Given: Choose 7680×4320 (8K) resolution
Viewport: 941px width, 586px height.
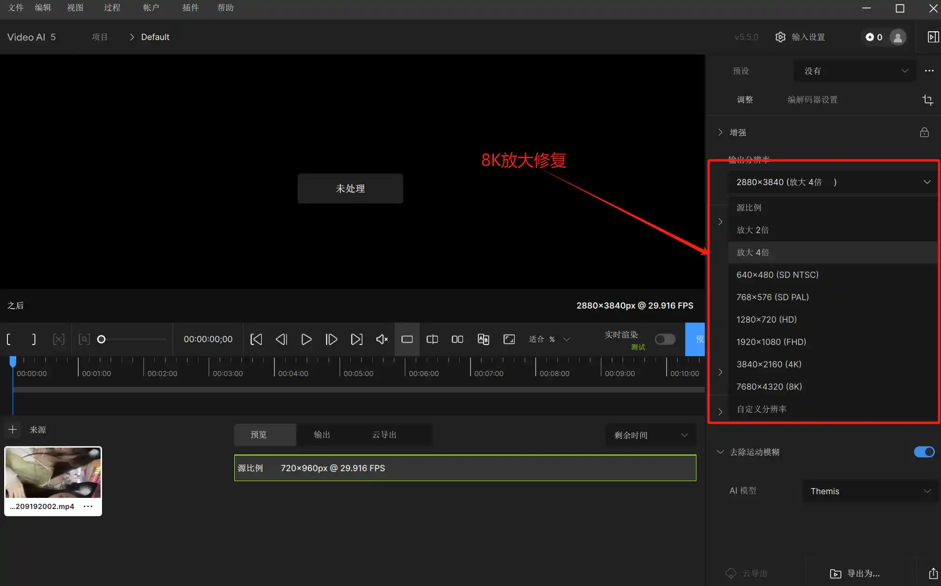Looking at the screenshot, I should pos(833,386).
